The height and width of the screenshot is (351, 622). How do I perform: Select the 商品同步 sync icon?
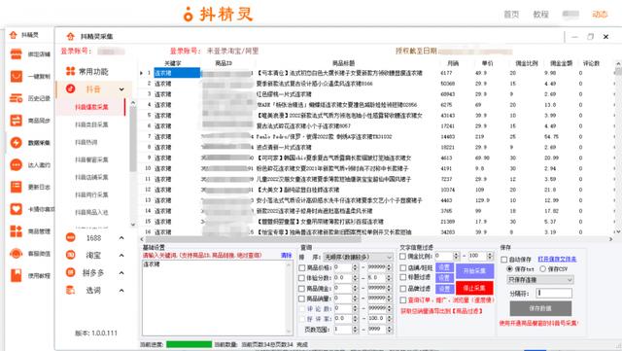pos(16,121)
